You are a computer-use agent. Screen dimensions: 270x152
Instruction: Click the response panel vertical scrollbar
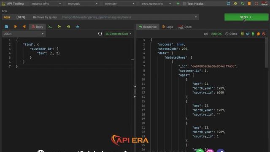[x=266, y=53]
